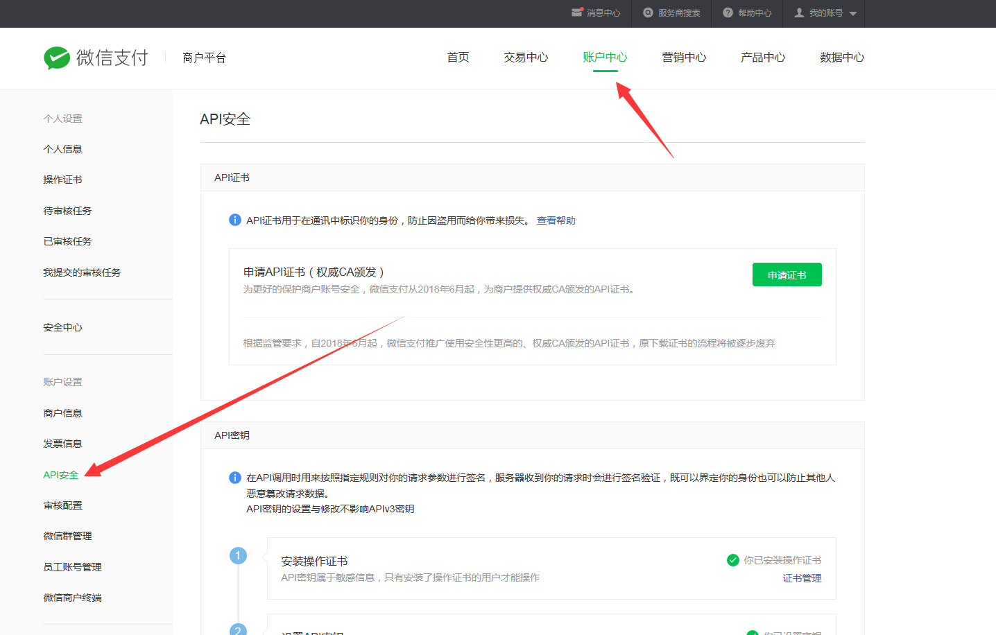Click the info icon beside the API密钥 description
The width and height of the screenshot is (996, 635).
pos(235,478)
